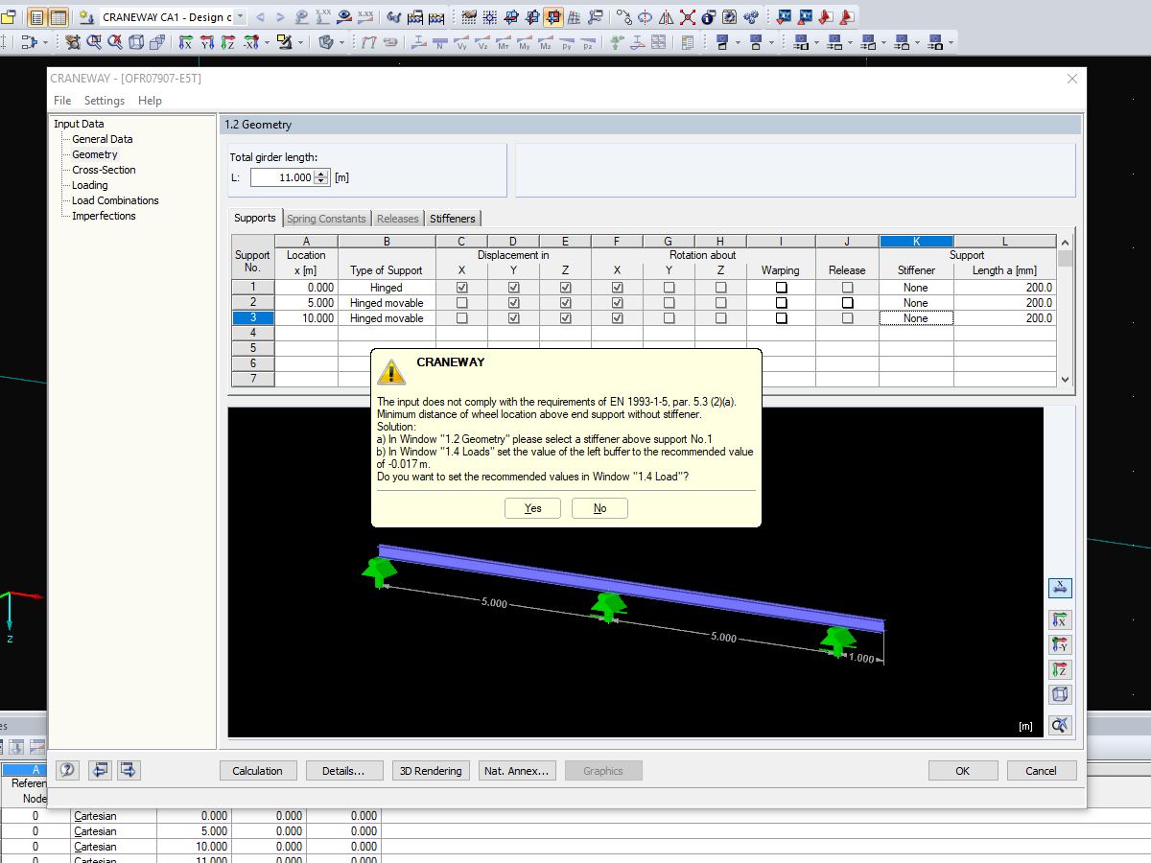1151x863 pixels.
Task: Check the Z displacement box for support 1
Action: point(565,287)
